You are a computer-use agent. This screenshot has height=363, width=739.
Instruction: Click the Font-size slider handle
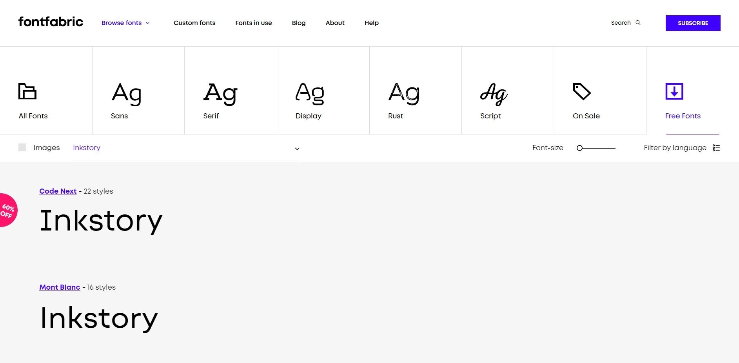pos(580,148)
